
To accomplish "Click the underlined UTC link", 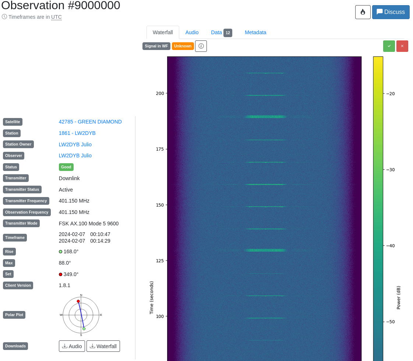I will (56, 17).
